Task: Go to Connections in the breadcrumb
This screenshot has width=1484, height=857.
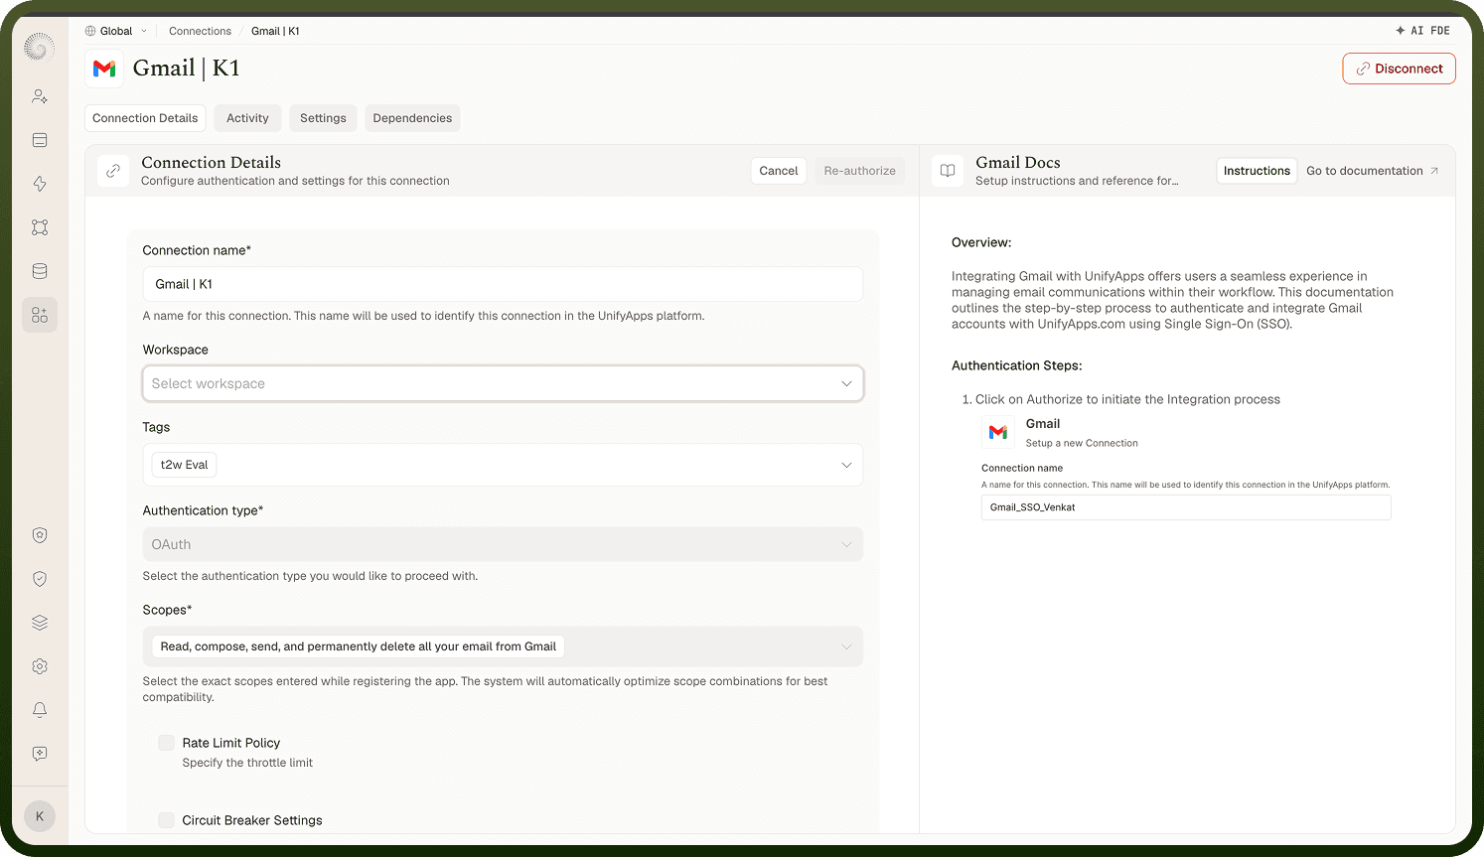Action: pyautogui.click(x=200, y=31)
